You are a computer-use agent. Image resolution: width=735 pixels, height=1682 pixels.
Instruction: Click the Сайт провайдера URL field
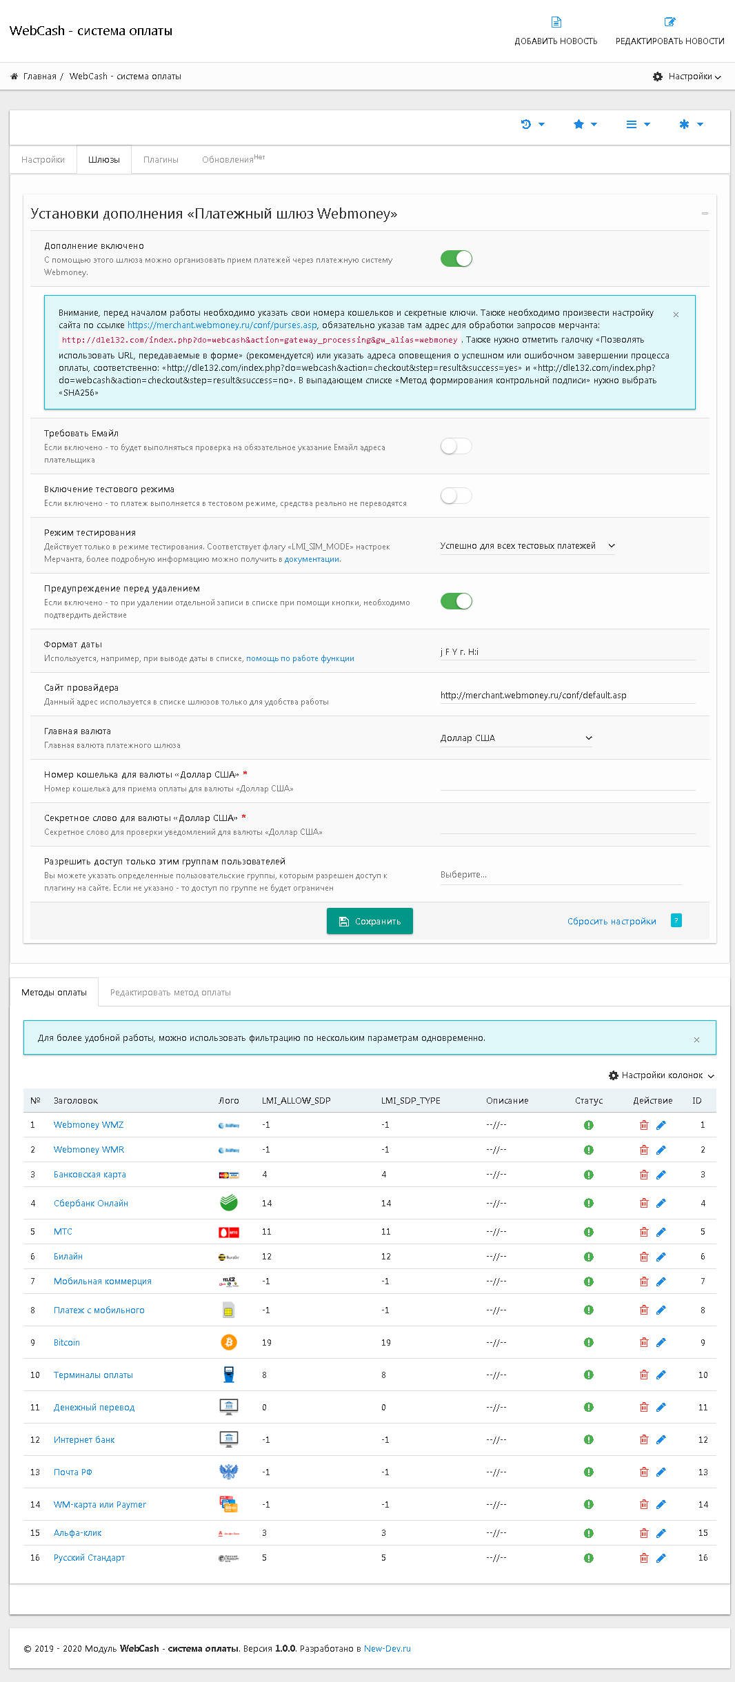coord(567,695)
